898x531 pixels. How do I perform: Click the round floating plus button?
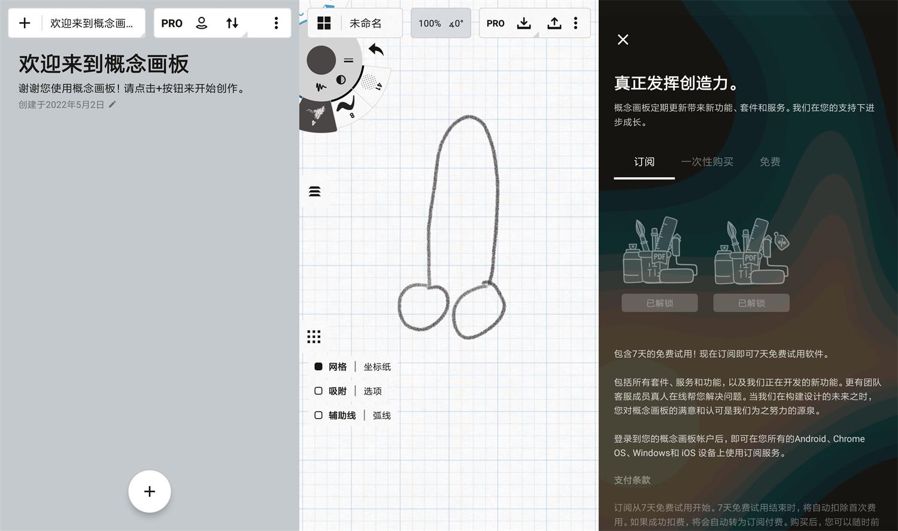click(x=150, y=492)
